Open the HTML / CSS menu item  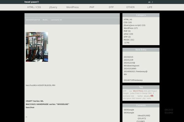pyautogui.click(x=34, y=7)
